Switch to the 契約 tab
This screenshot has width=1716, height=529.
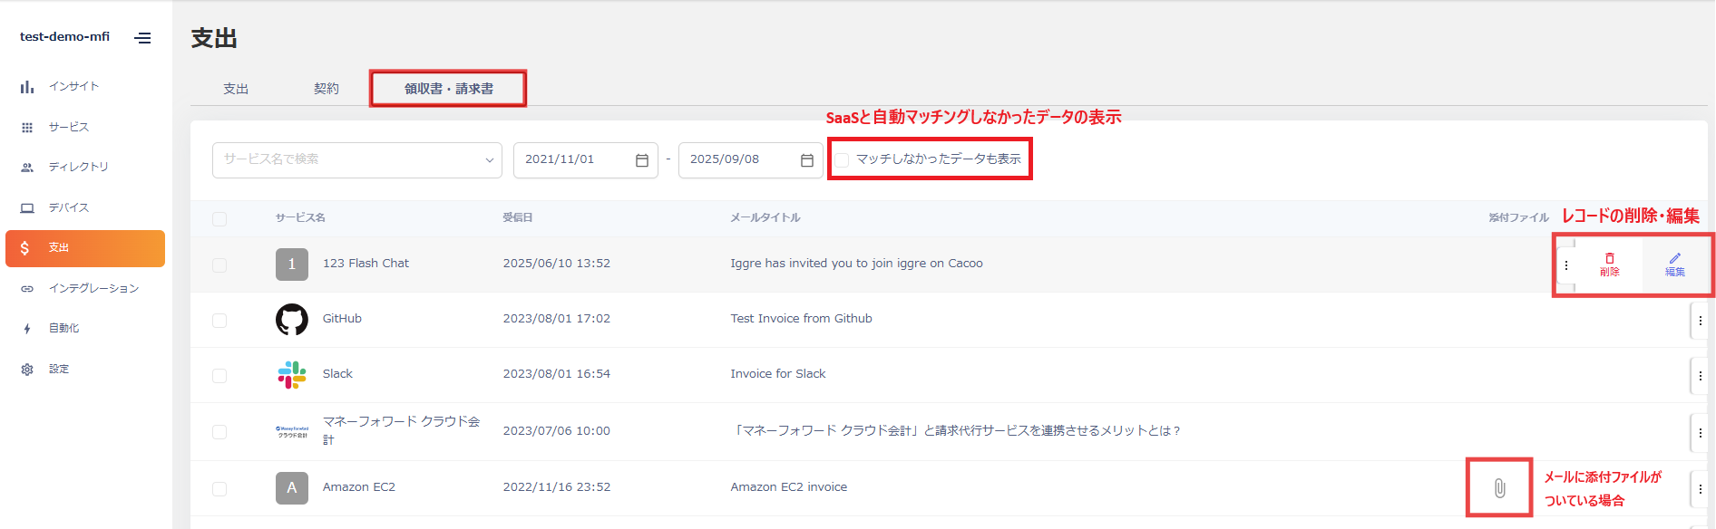point(327,89)
